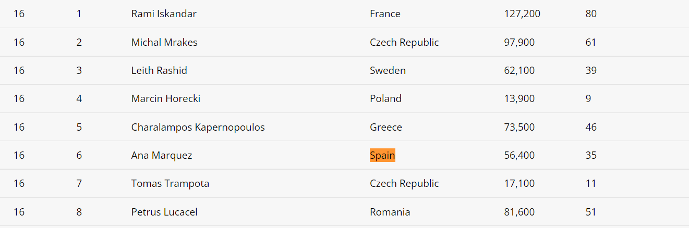
Task: Click Romania in the country column
Action: 390,212
